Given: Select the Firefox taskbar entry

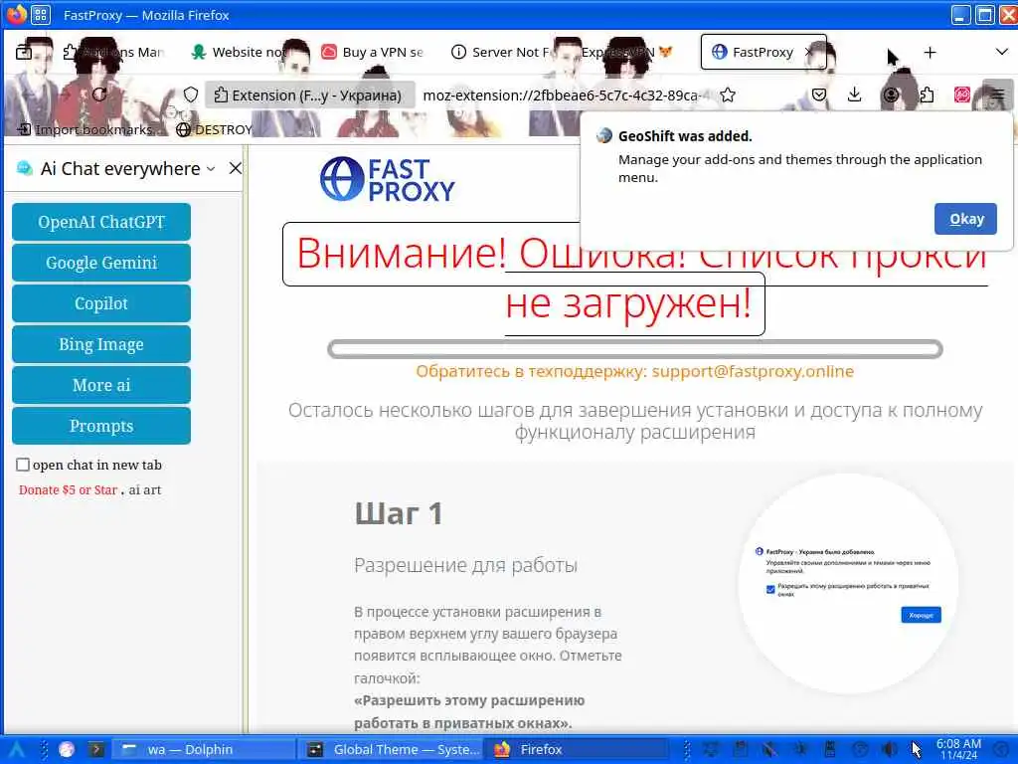Looking at the screenshot, I should 578,750.
